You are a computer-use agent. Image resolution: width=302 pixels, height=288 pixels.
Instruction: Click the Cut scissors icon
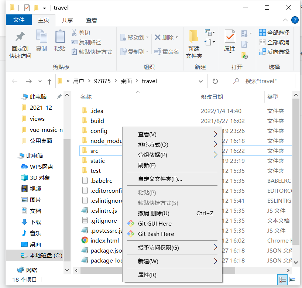point(74,32)
